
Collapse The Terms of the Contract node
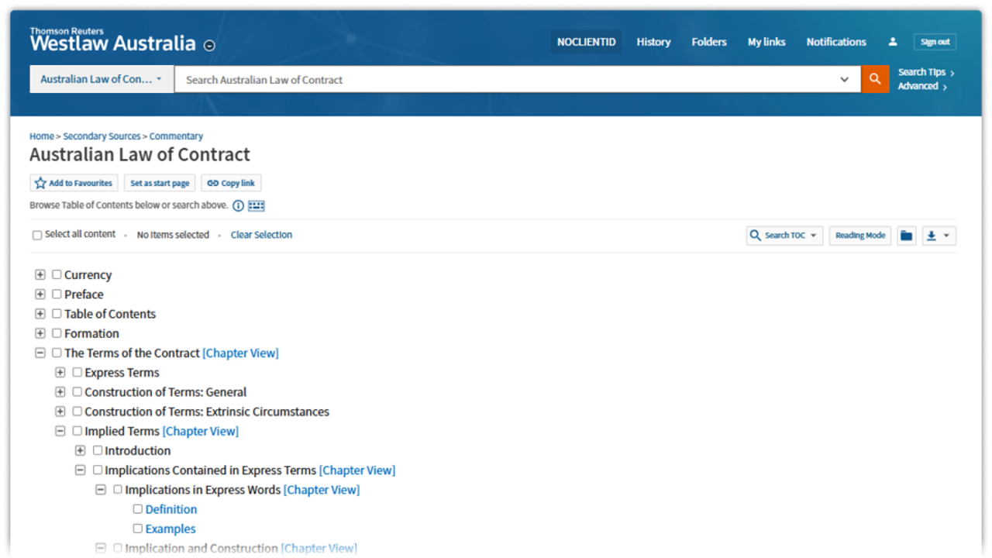coord(40,353)
